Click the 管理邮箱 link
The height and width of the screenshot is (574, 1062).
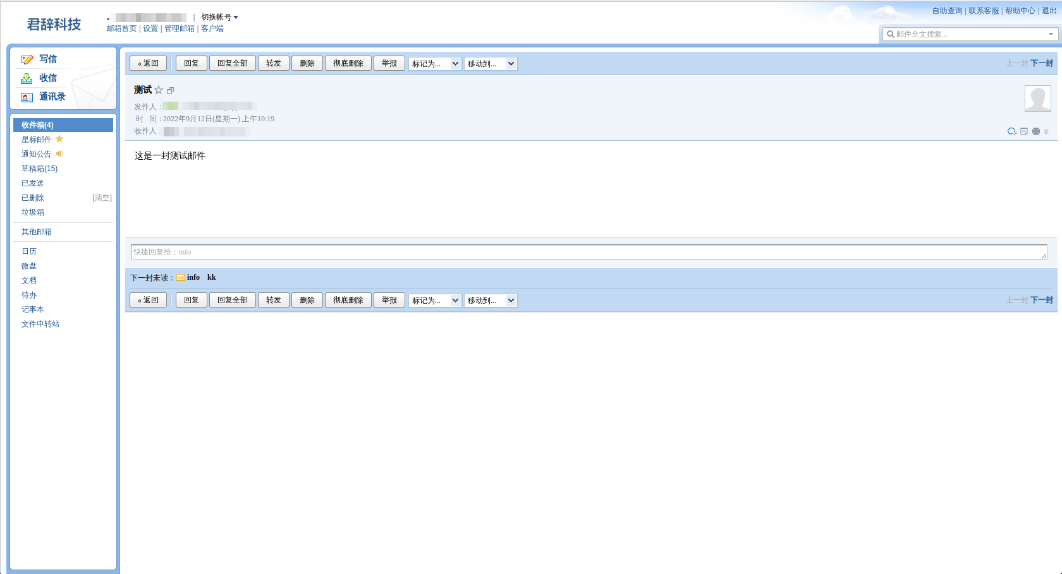pos(180,28)
